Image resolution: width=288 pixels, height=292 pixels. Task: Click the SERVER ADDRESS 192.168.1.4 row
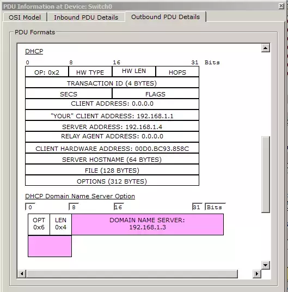coord(112,126)
